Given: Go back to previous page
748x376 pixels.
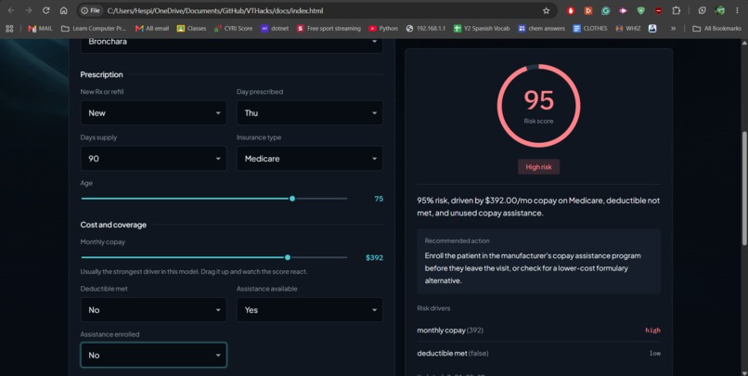Looking at the screenshot, I should 11,10.
